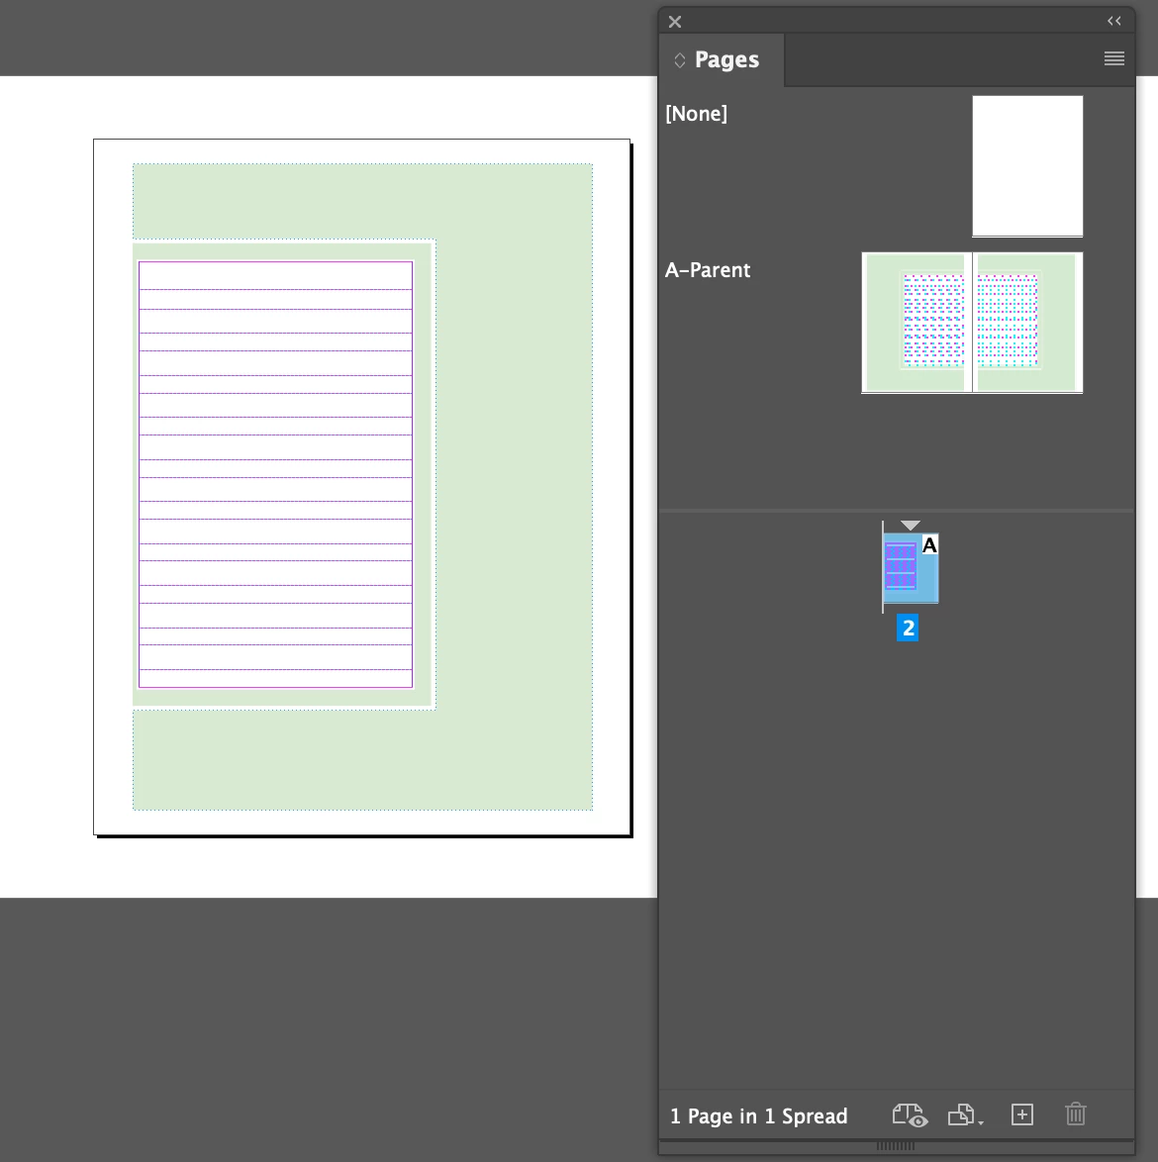Open the Pages panel hamburger menu
1158x1162 pixels.
1113,58
